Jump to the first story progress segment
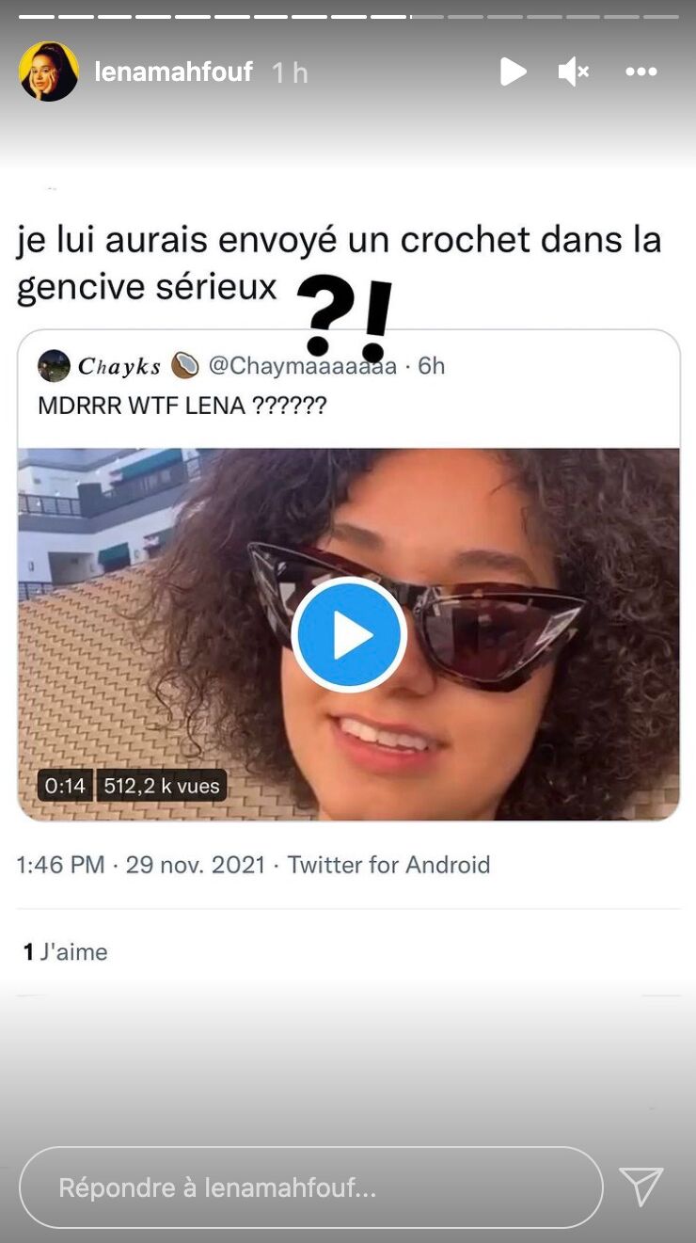Screen dimensions: 696x1243 coord(36,16)
